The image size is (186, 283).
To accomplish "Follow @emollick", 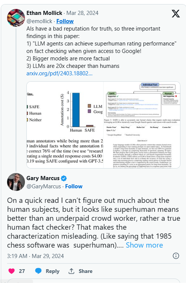I will click(x=65, y=21).
